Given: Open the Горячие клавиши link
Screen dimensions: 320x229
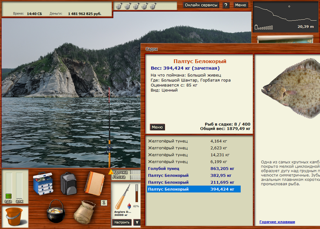Looking at the screenshot, I should tap(277, 222).
